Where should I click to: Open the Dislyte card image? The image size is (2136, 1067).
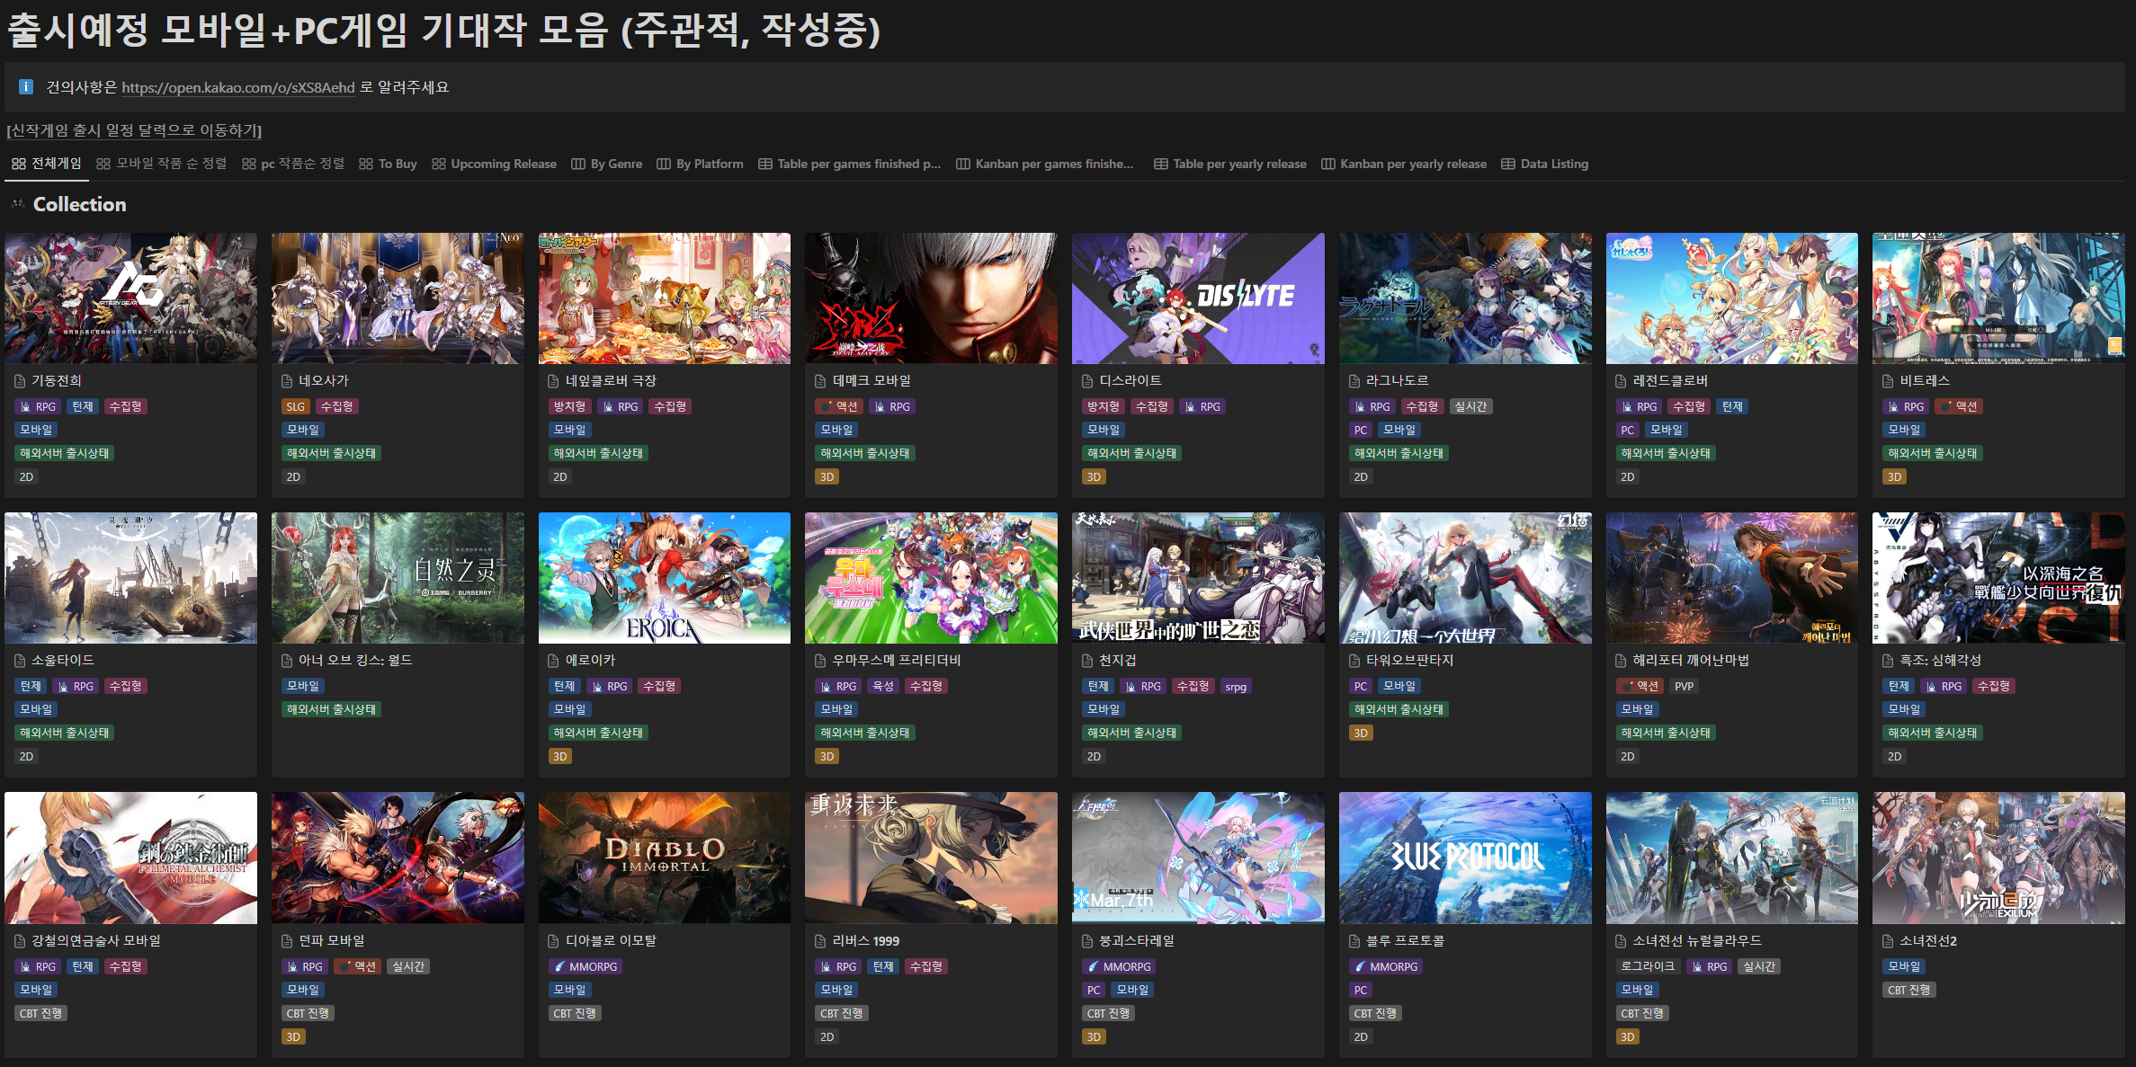pyautogui.click(x=1198, y=298)
